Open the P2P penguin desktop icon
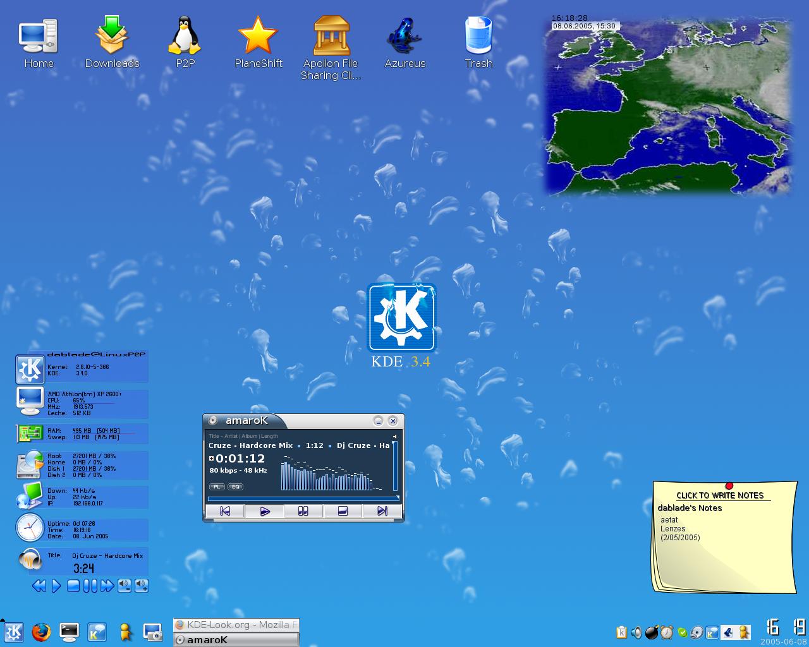Viewport: 809px width, 647px height. click(x=185, y=44)
